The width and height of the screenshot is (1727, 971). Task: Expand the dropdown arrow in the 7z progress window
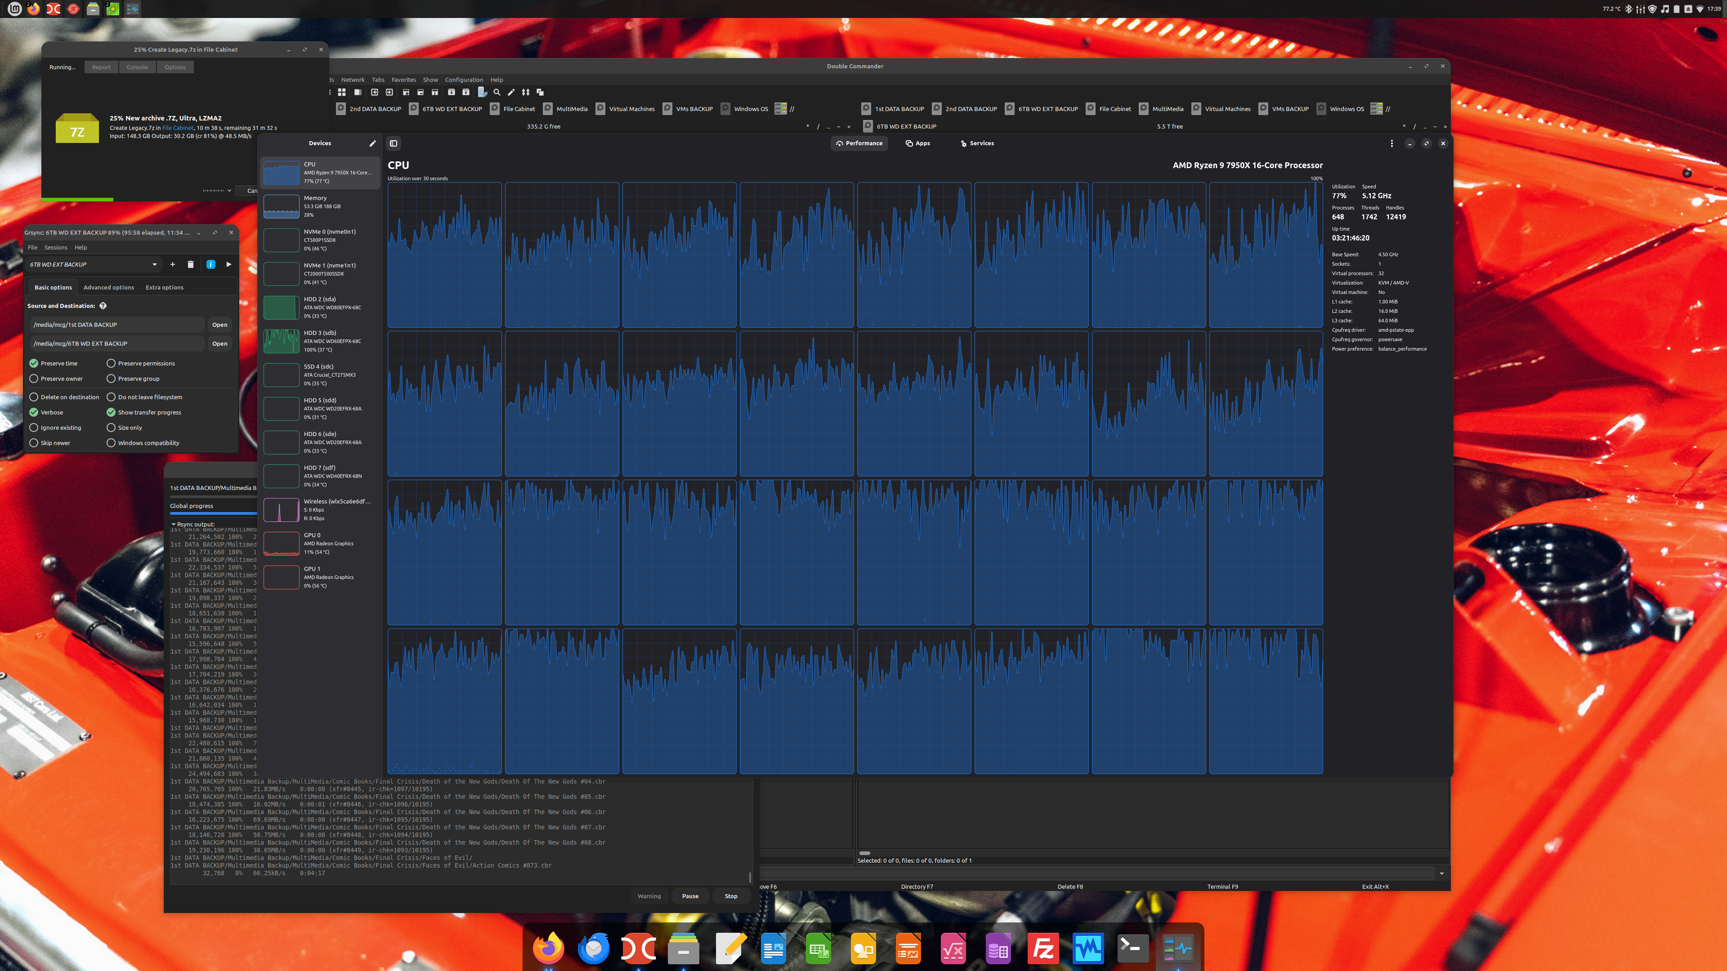[229, 190]
